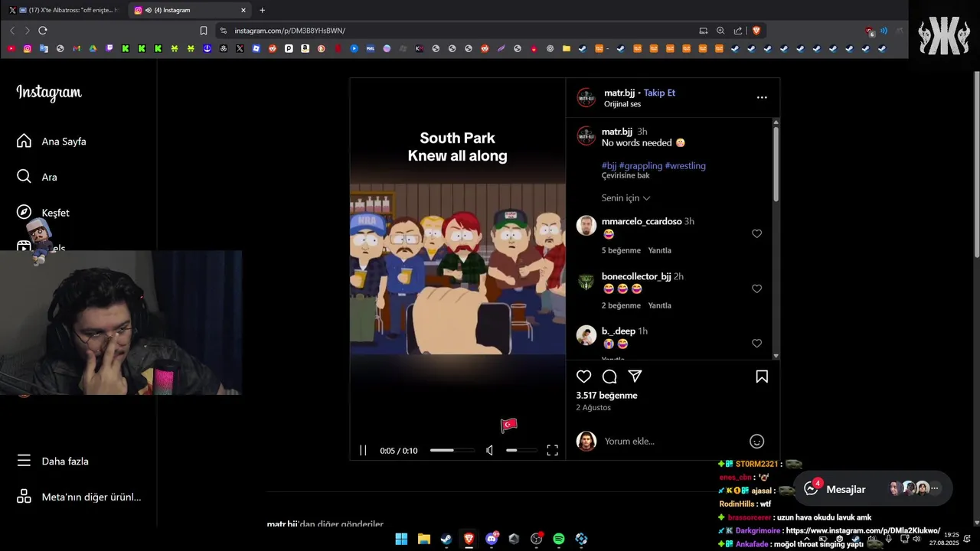
Task: Expand Senin için comment sort dropdown
Action: 626,197
